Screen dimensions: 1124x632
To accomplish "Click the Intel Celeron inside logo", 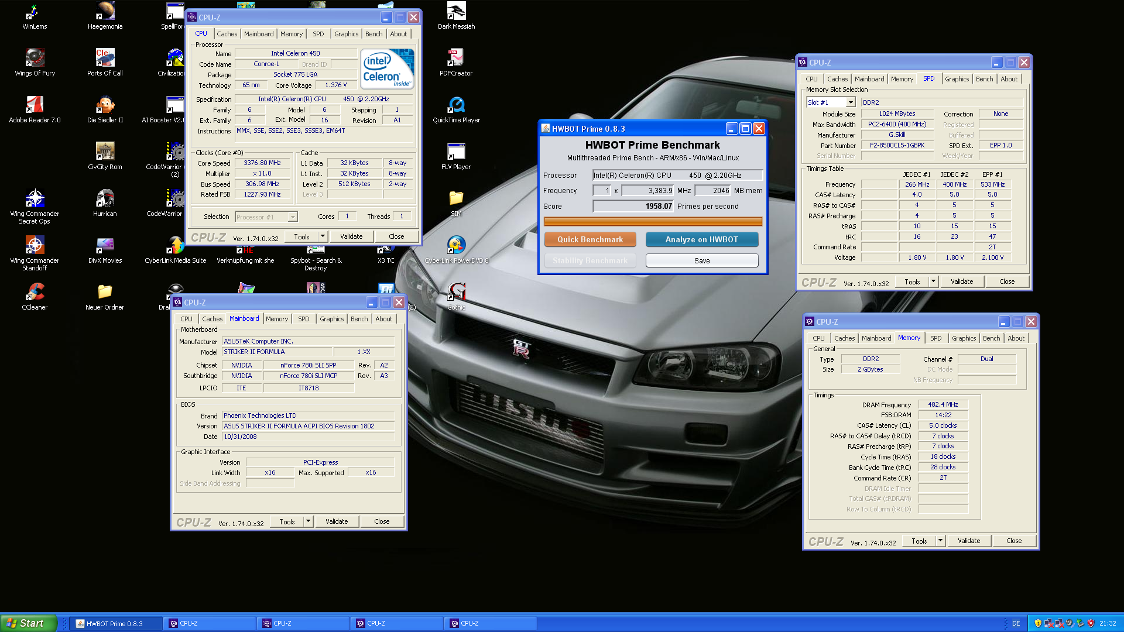I will (x=387, y=68).
